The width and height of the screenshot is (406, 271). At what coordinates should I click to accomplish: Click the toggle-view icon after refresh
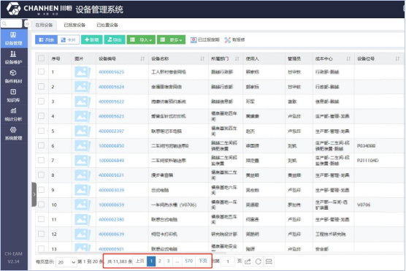point(269,262)
